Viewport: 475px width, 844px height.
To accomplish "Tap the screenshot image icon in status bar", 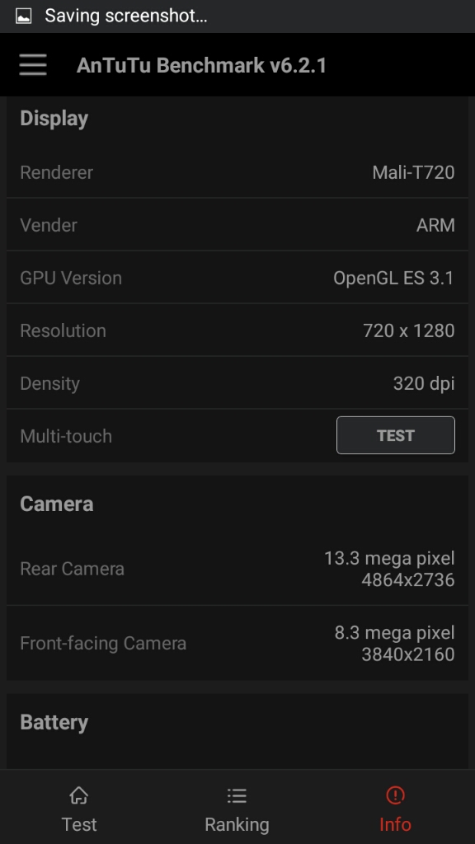I will tap(23, 16).
